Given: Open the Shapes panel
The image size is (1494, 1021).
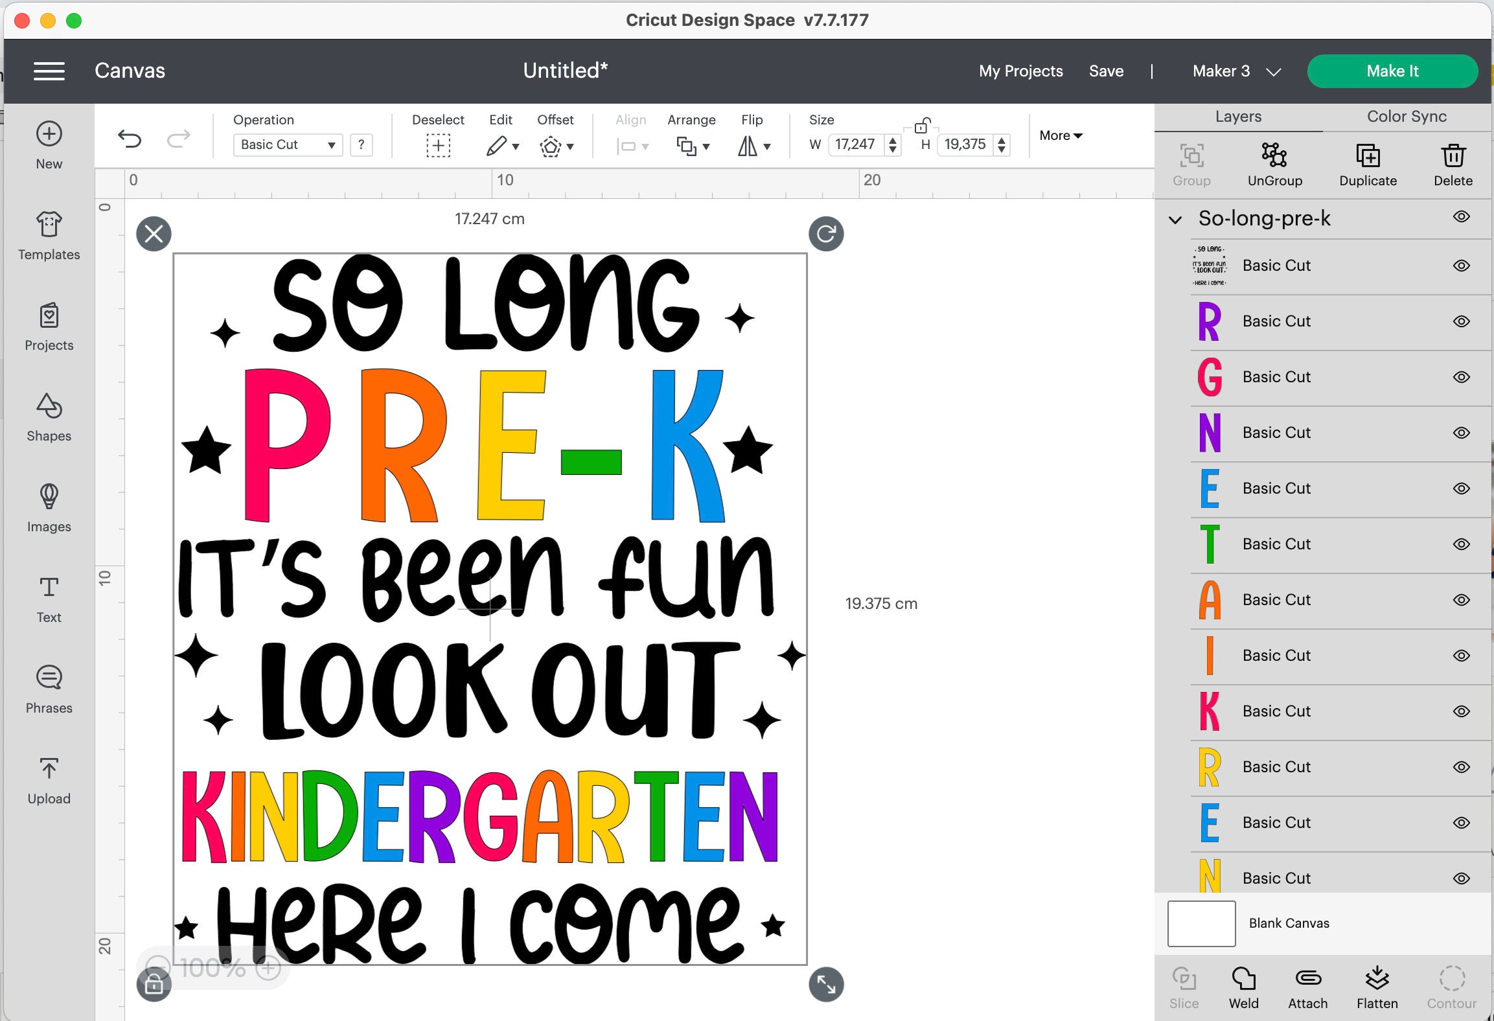Looking at the screenshot, I should [49, 418].
